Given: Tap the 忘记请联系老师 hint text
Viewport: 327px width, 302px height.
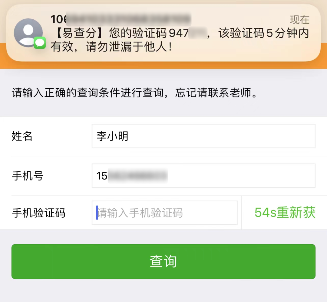Looking at the screenshot, I should point(213,93).
